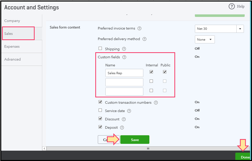Uncheck Internal for Sales Rep field

tap(151, 72)
